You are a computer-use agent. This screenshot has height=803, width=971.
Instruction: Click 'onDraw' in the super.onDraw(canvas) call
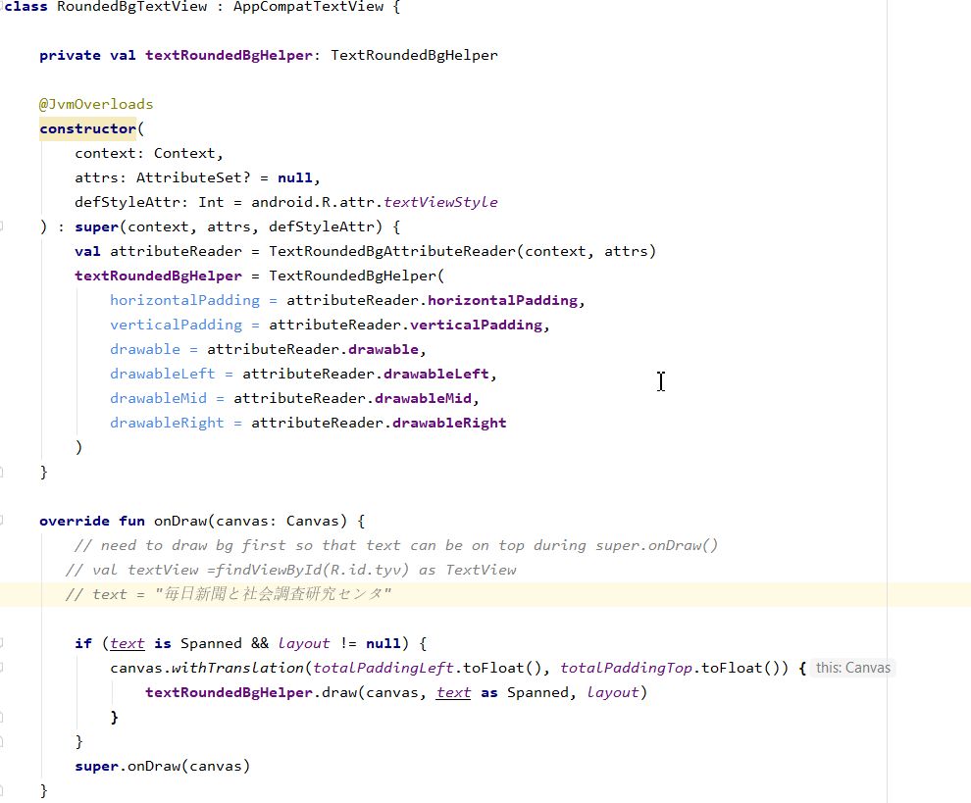pyautogui.click(x=154, y=767)
